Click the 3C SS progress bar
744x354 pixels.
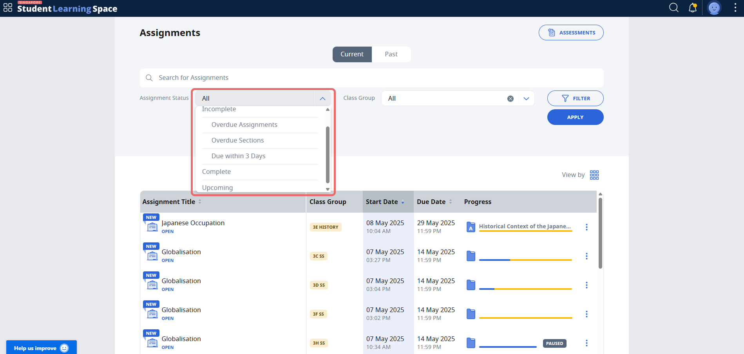pyautogui.click(x=525, y=260)
